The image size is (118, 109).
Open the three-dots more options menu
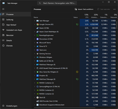pos(114,9)
